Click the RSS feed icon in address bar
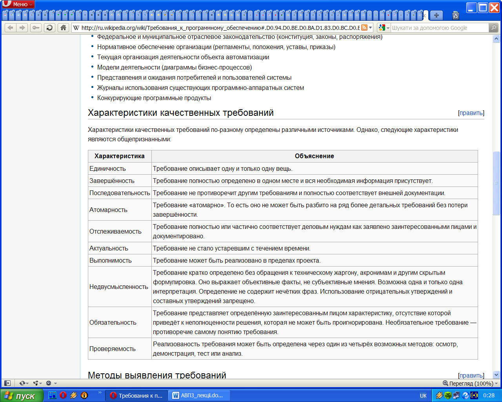 (364, 27)
